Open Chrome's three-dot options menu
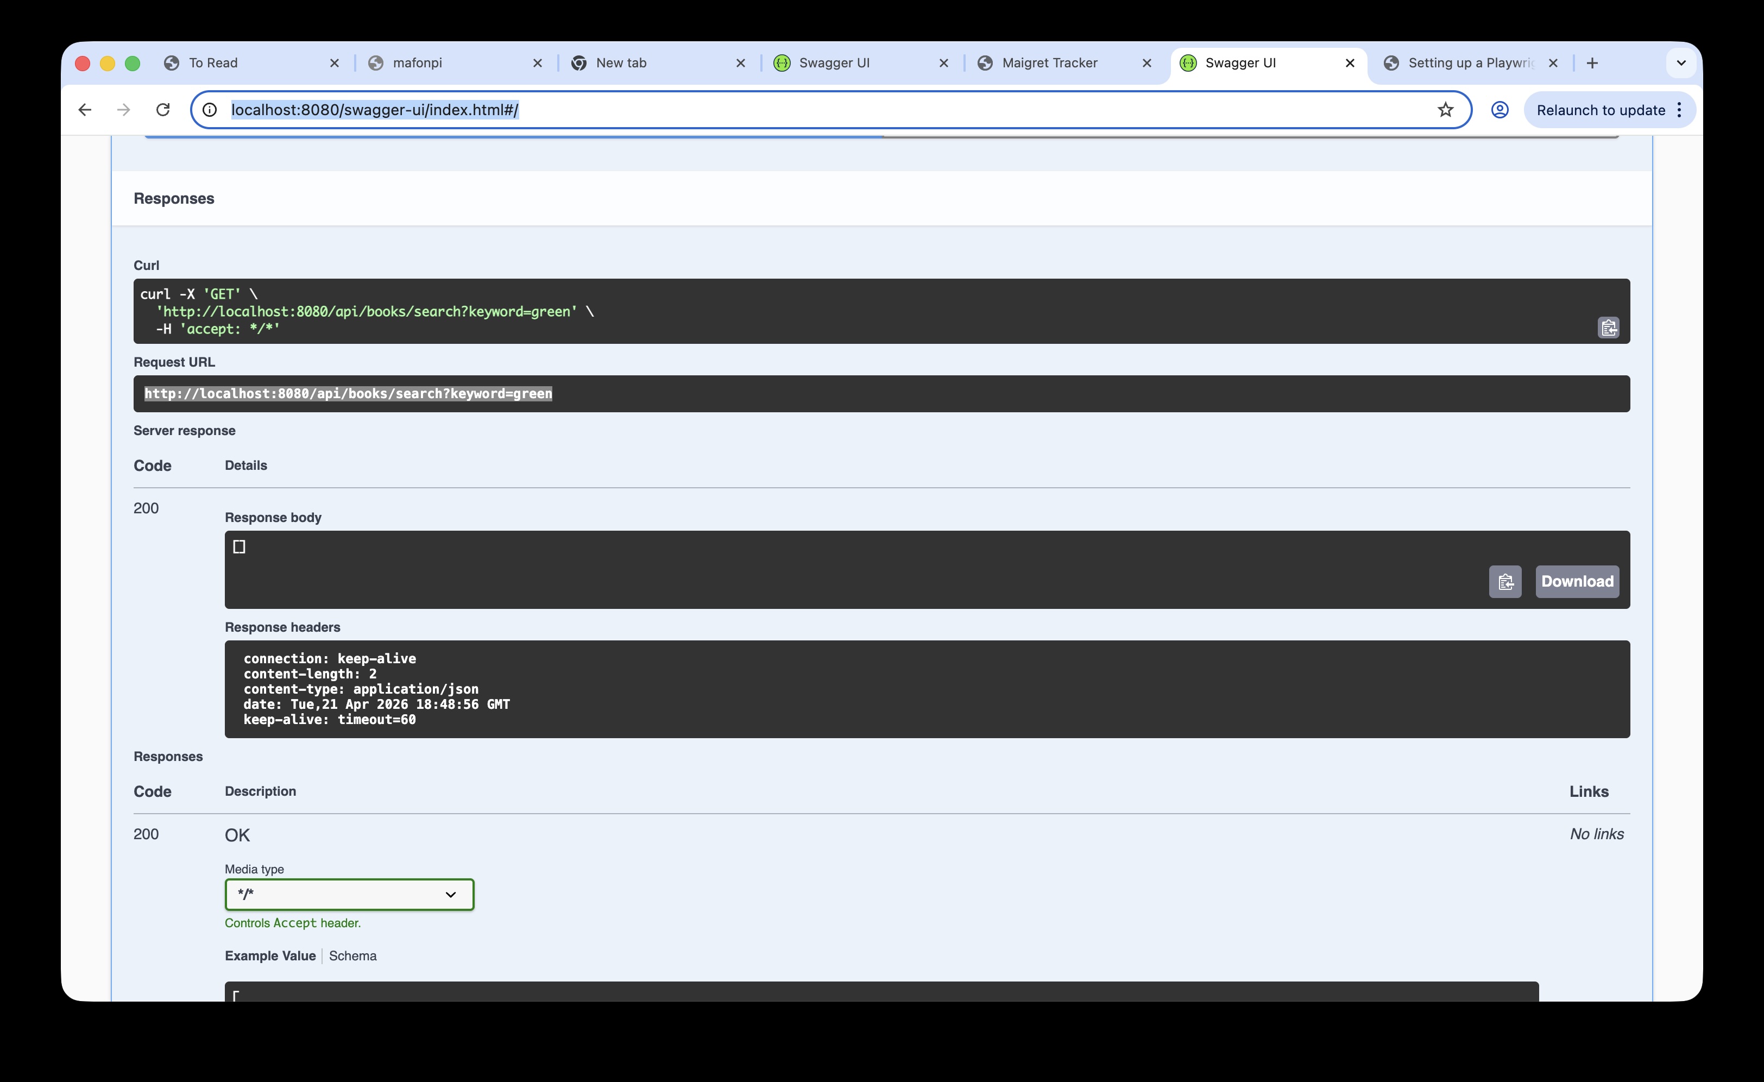The height and width of the screenshot is (1082, 1764). tap(1679, 110)
